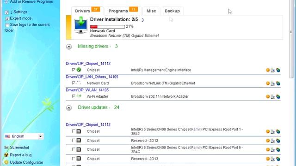Viewport: 296px width, 166px height.
Task: Click orange circle icon in Reserved - 2D13 row
Action: pos(268,159)
